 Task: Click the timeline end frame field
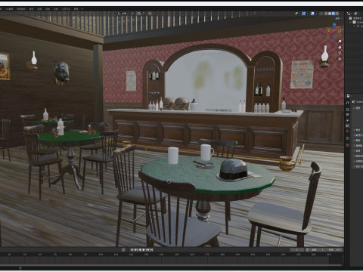pyautogui.click(x=335, y=249)
